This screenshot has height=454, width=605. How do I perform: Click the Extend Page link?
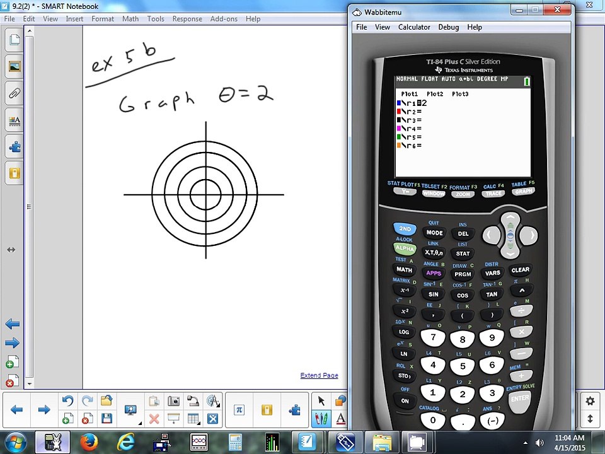(319, 375)
